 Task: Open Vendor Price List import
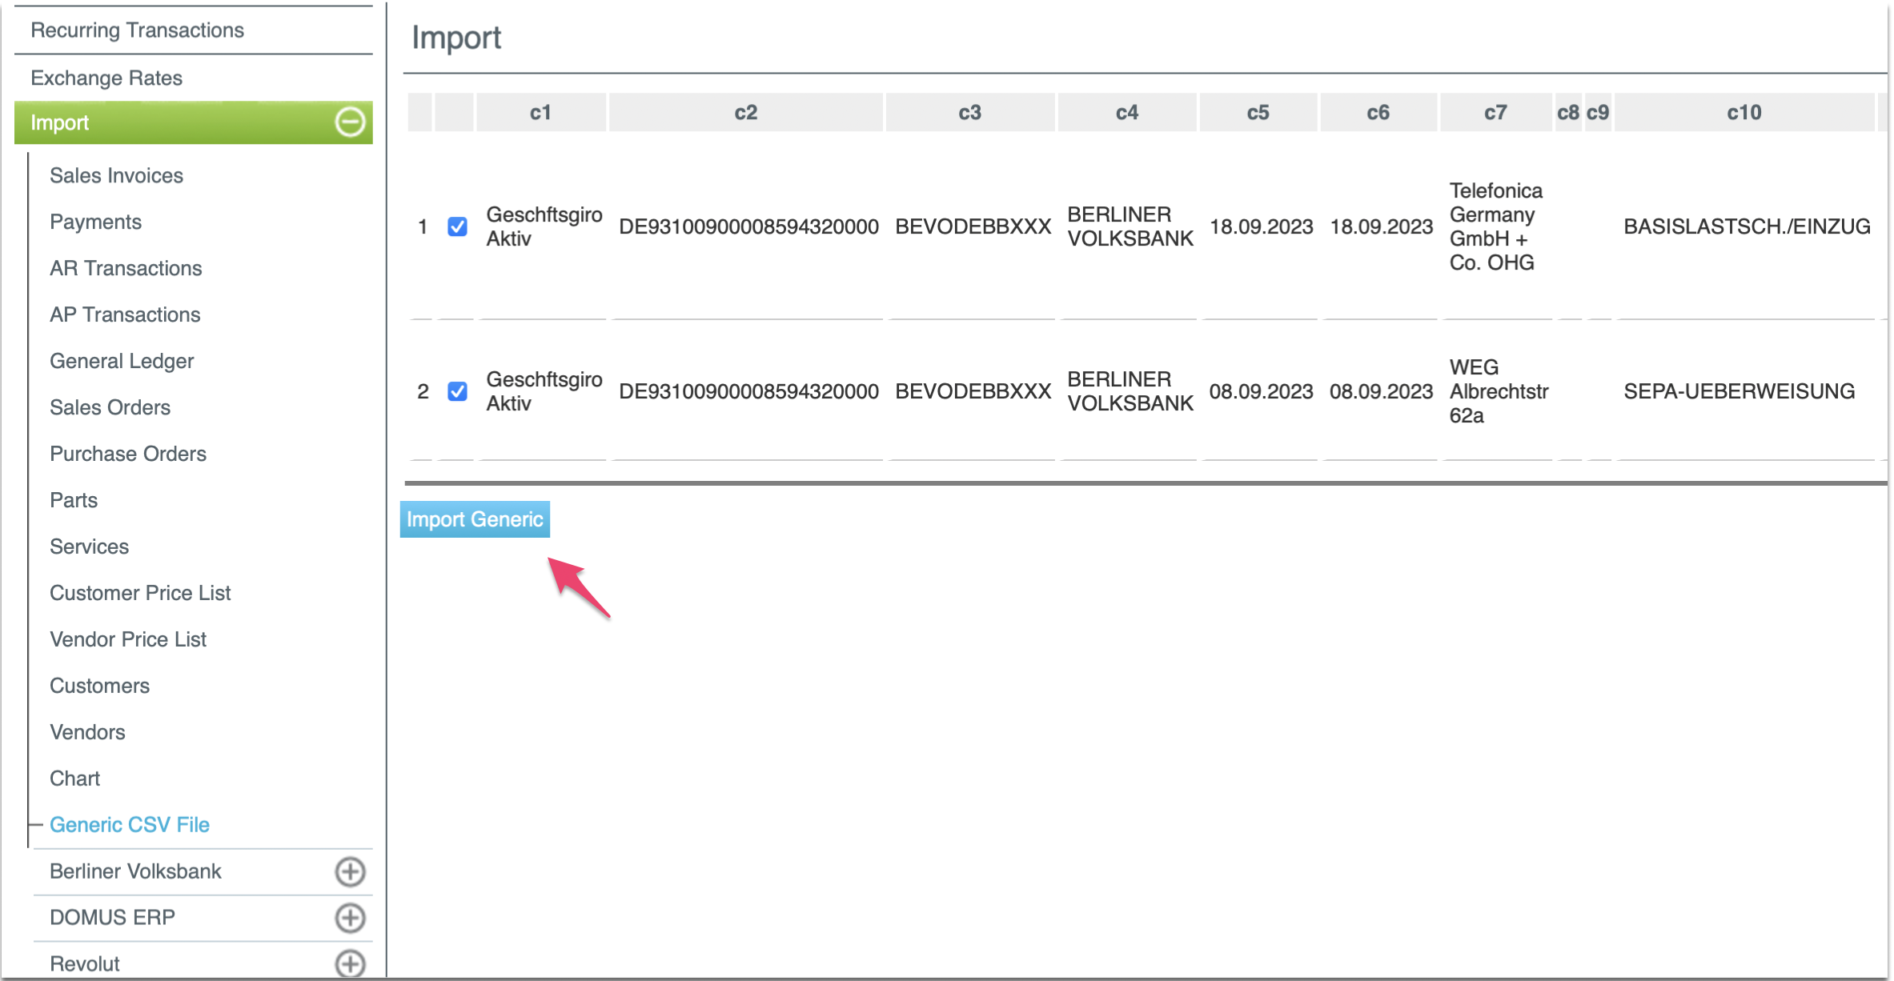128,639
